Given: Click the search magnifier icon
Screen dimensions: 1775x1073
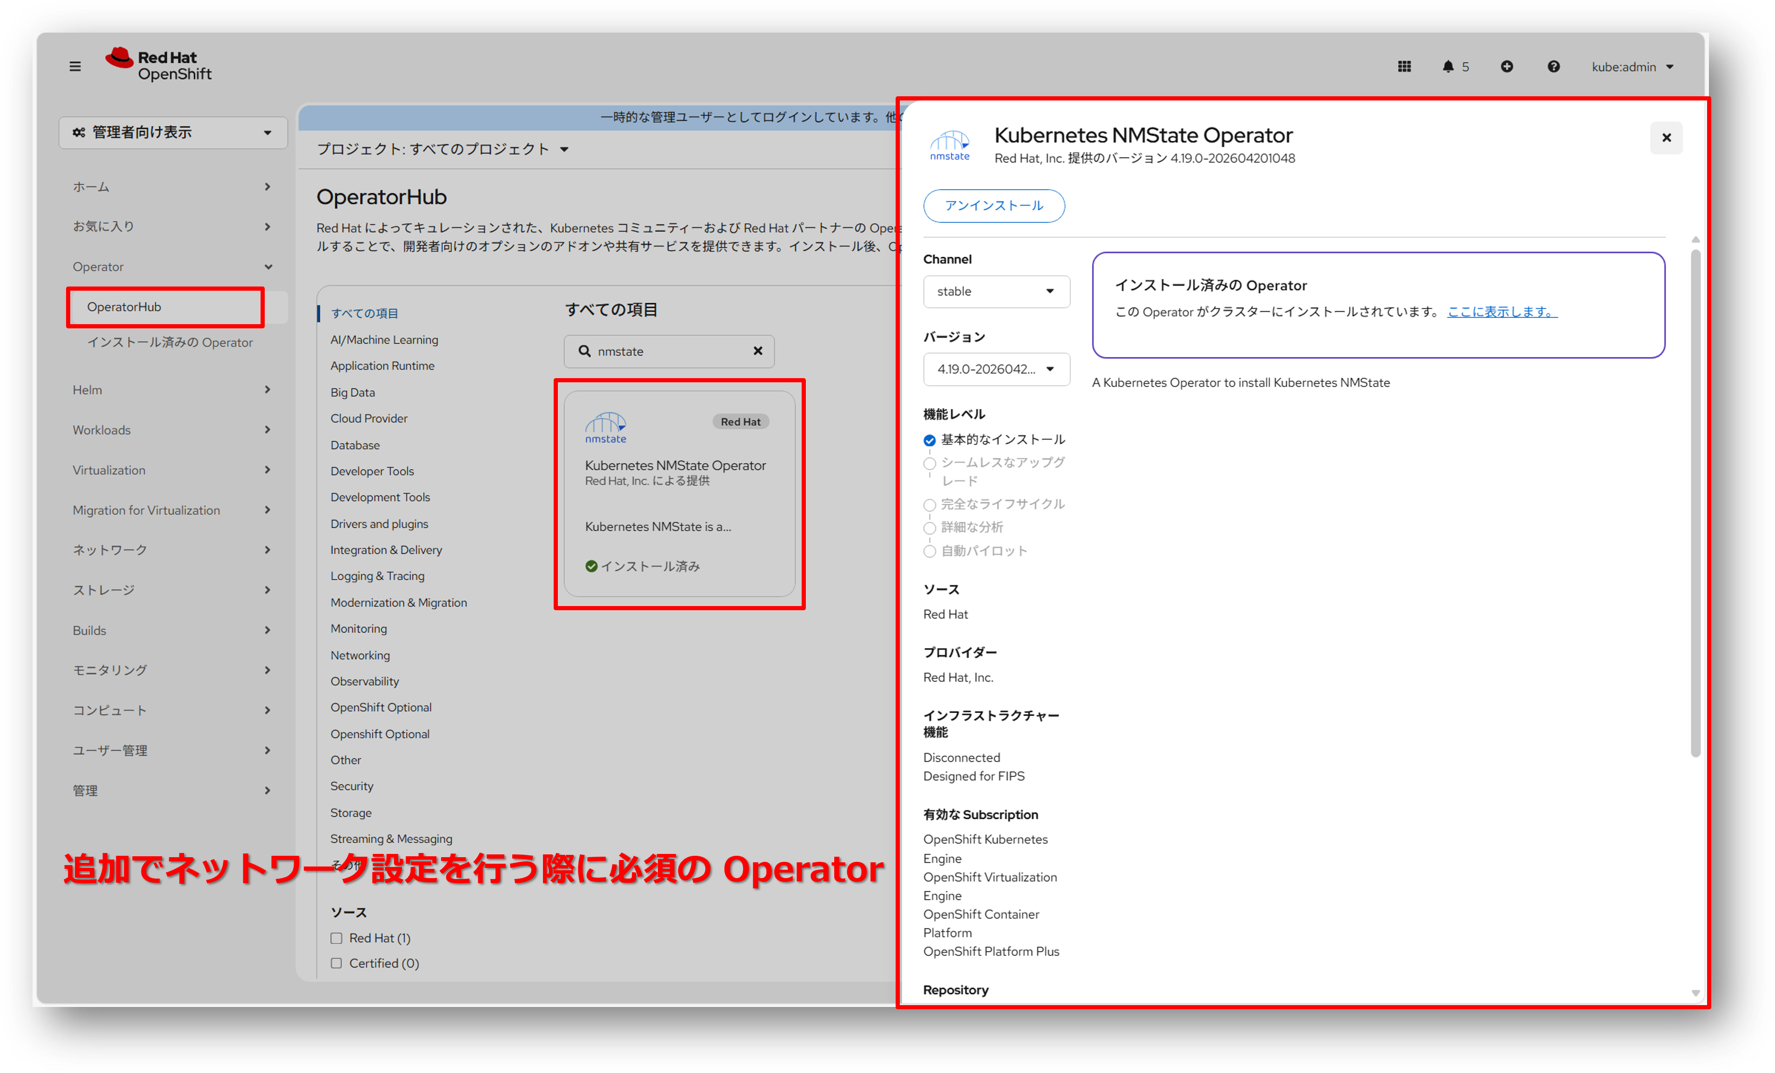Looking at the screenshot, I should tap(584, 351).
